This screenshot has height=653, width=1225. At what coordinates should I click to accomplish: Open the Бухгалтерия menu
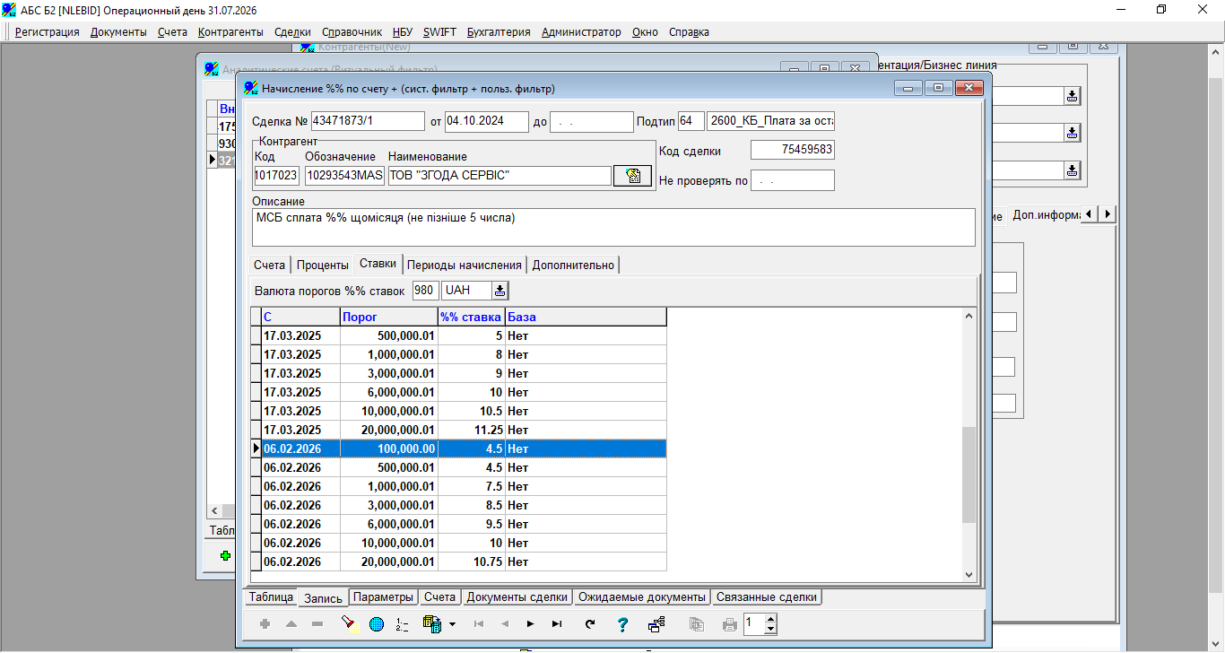tap(499, 32)
